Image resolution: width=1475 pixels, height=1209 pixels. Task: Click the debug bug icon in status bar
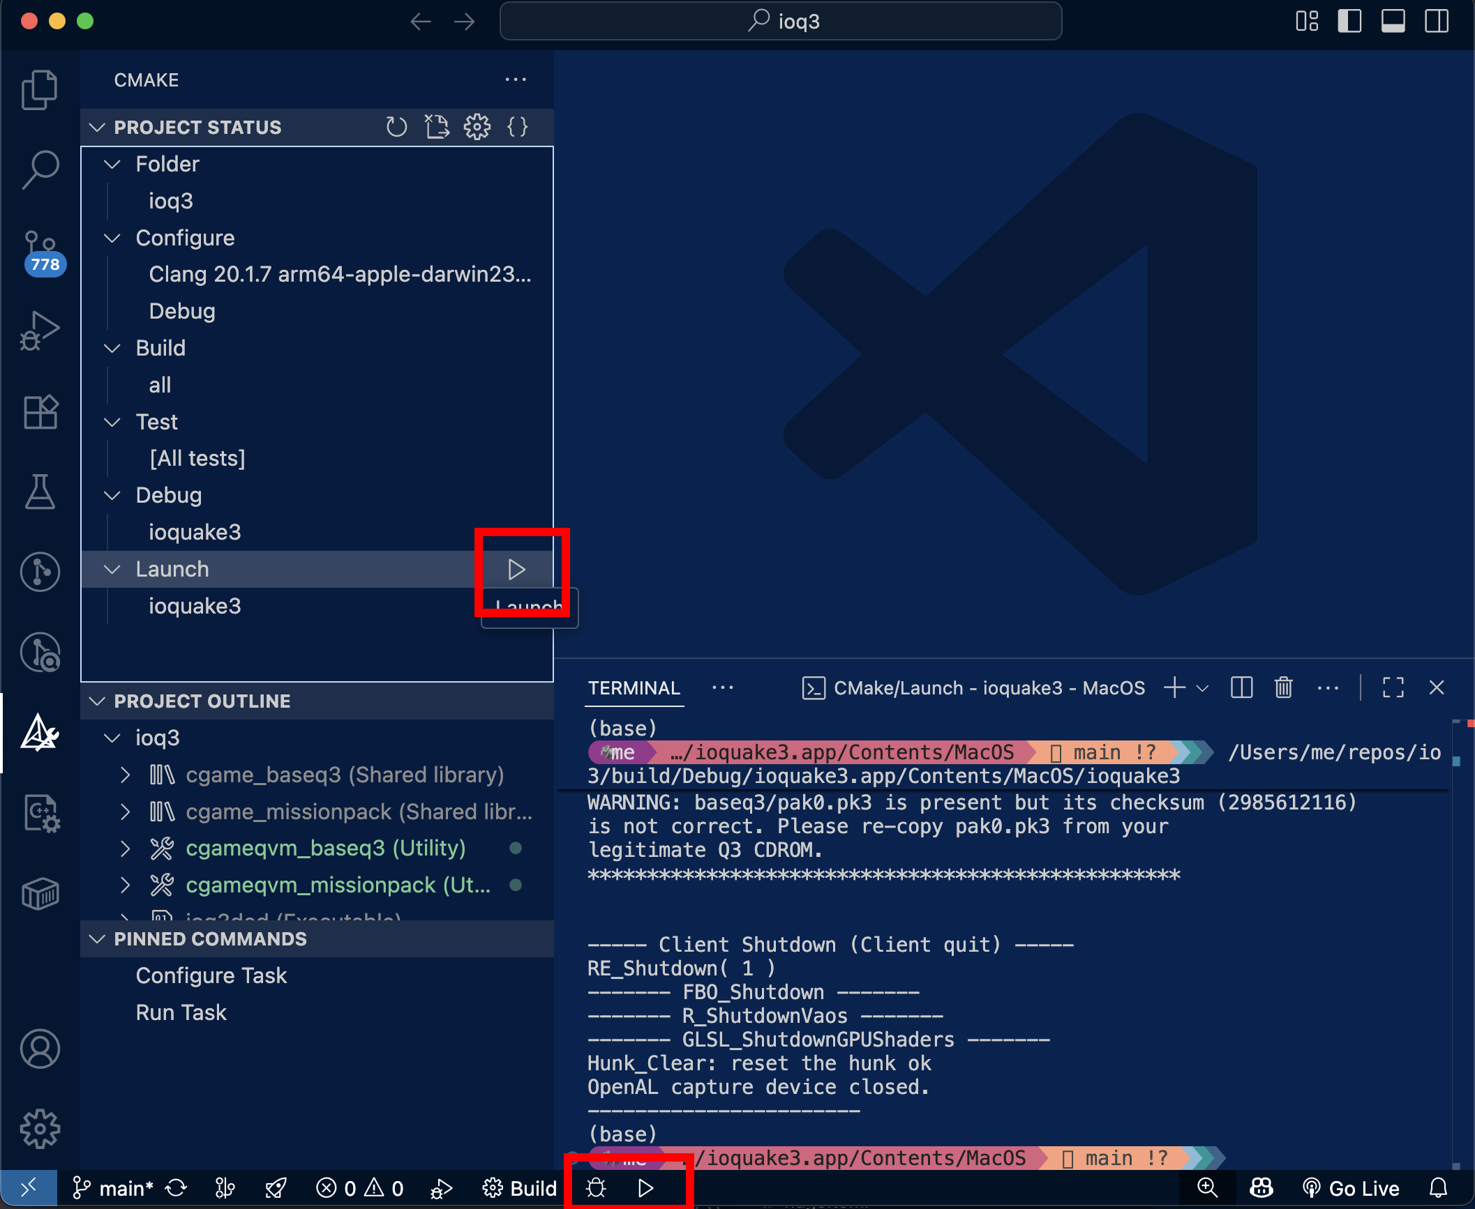[596, 1188]
